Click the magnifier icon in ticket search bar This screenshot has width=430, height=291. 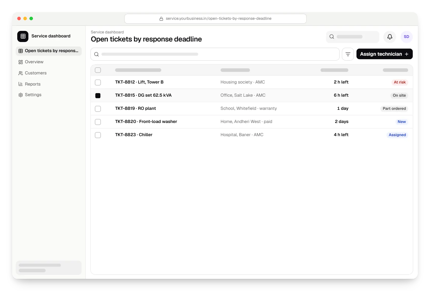[96, 54]
